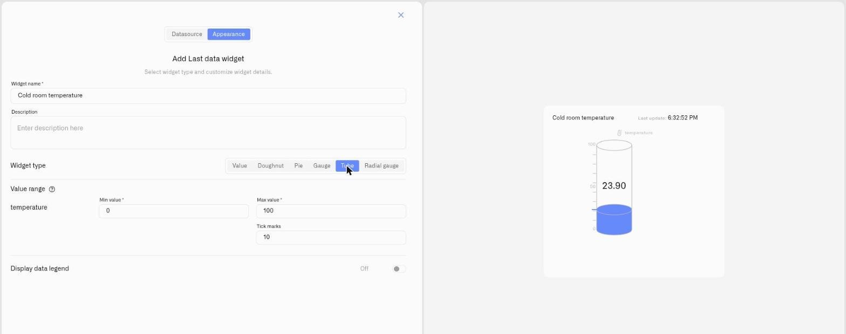This screenshot has height=334, width=846.
Task: Focus the Max value field
Action: pyautogui.click(x=331, y=211)
